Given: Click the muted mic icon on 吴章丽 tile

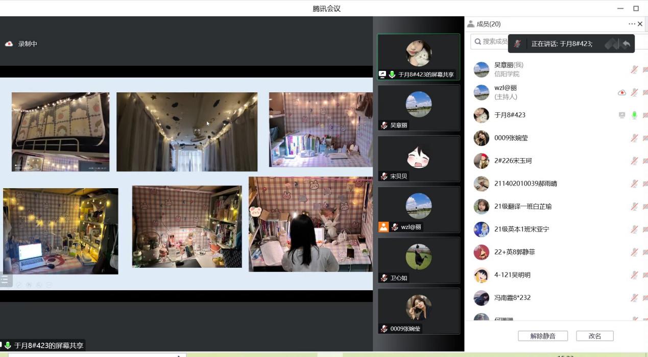Looking at the screenshot, I should pos(385,125).
